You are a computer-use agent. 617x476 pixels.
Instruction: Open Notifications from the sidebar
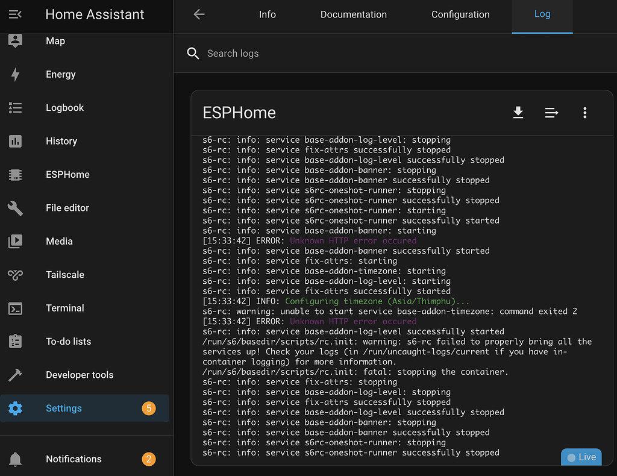point(74,459)
